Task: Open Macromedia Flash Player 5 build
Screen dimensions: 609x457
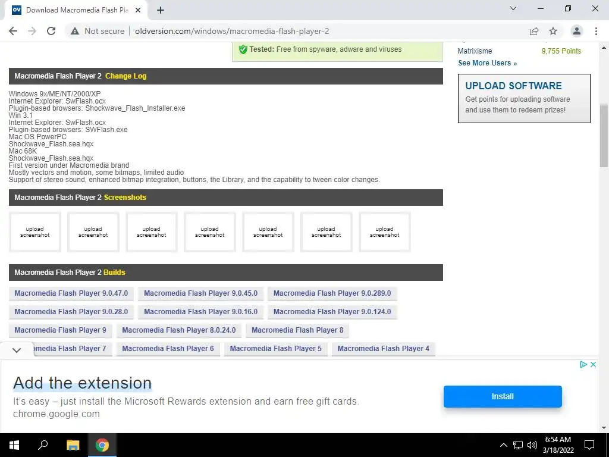Action: (x=276, y=349)
